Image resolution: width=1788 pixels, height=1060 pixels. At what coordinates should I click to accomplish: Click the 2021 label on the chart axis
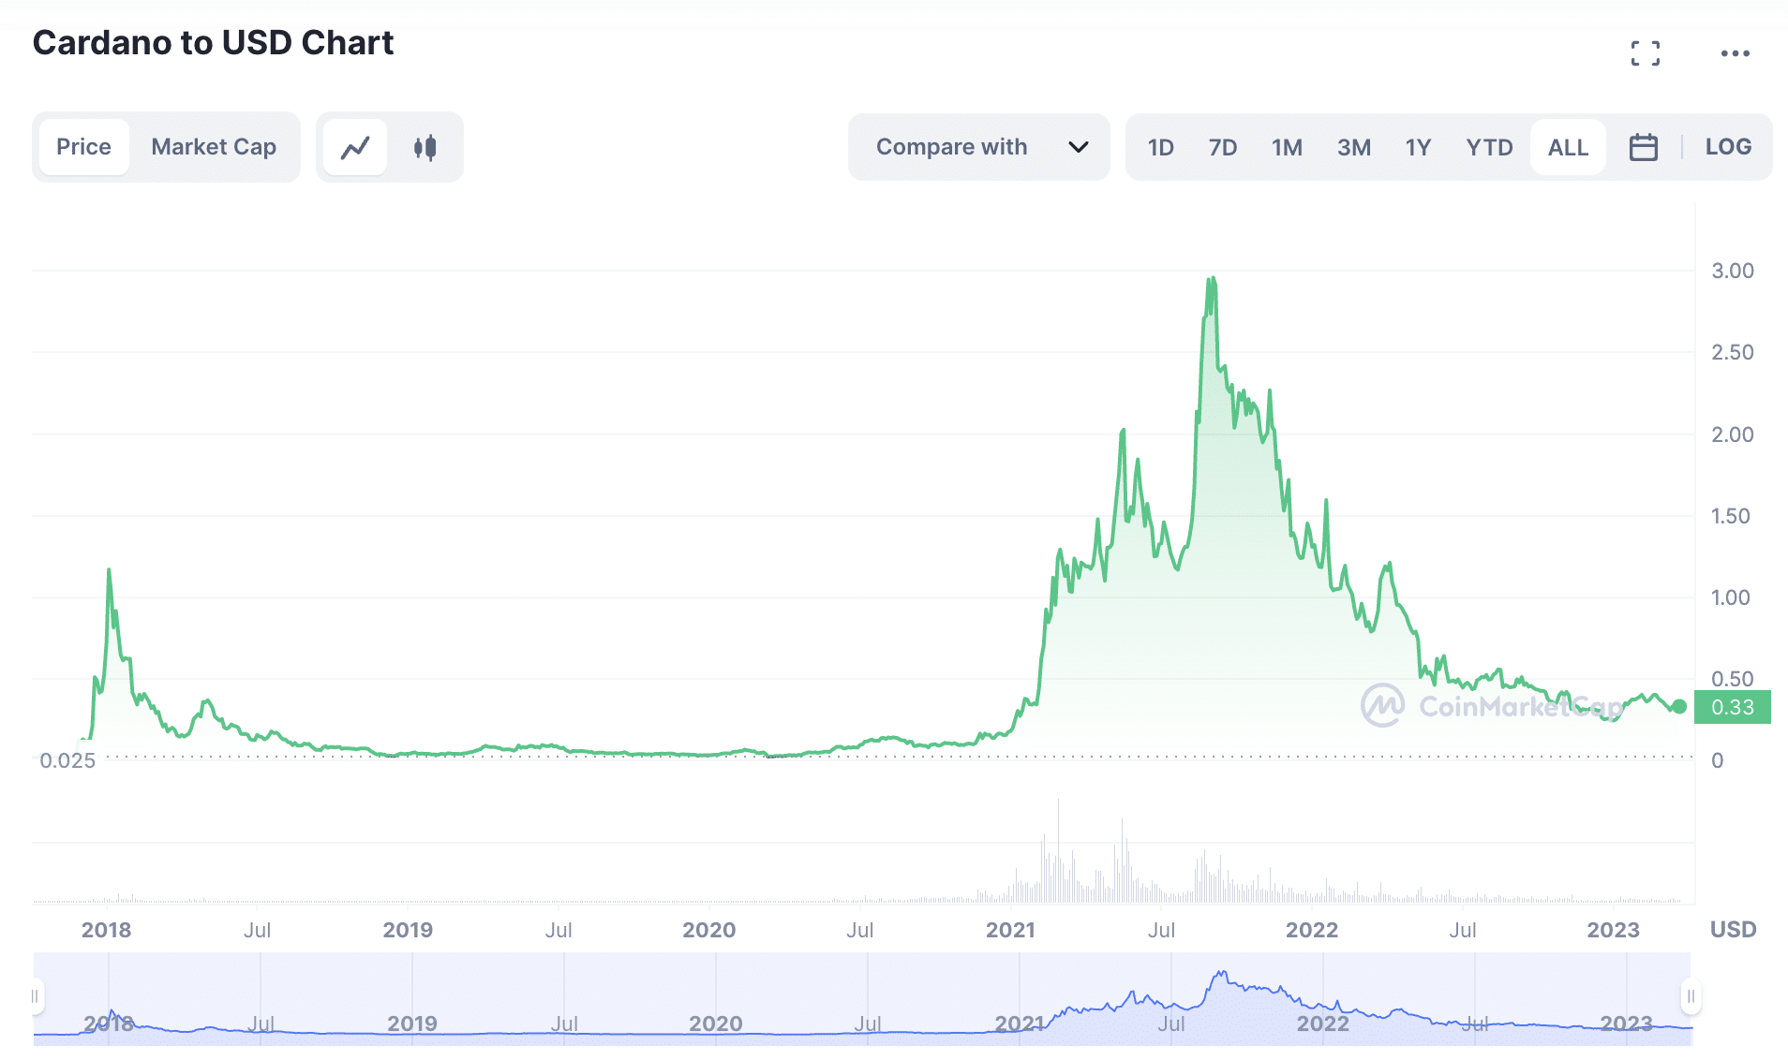coord(1010,930)
